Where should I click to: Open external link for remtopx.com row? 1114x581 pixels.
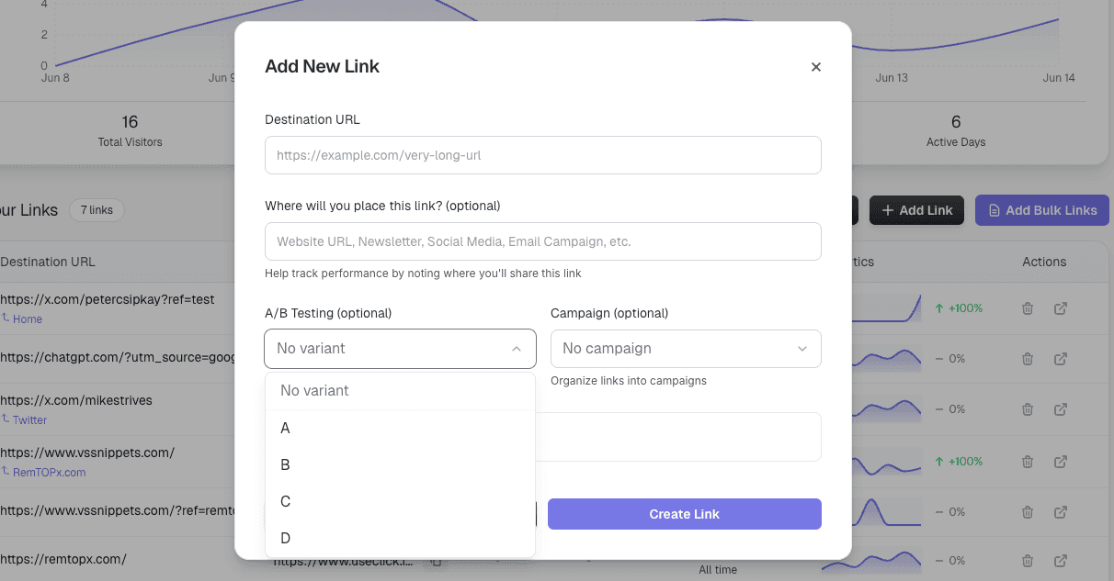click(x=1060, y=561)
